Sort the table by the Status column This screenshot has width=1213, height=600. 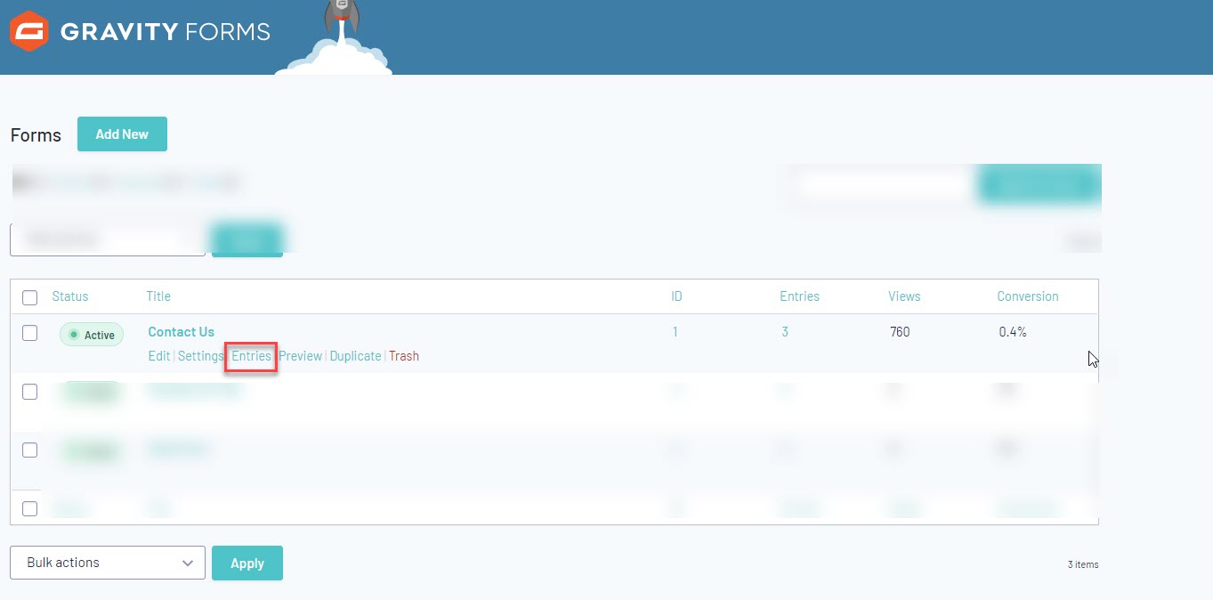[70, 296]
